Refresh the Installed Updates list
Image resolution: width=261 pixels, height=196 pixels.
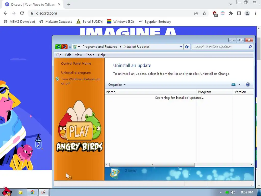[187, 47]
